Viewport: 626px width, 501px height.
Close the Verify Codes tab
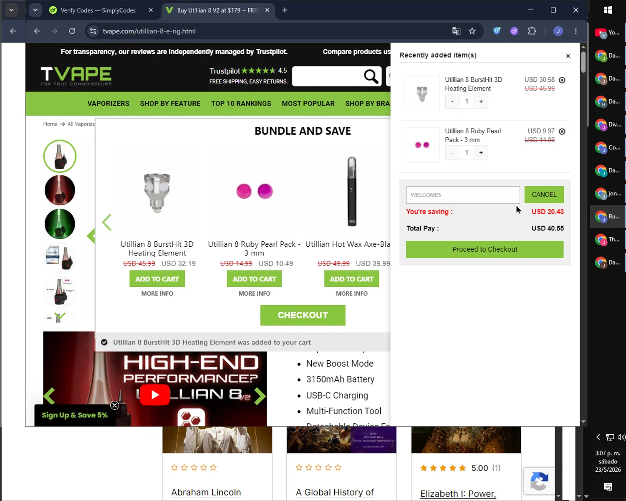tap(151, 10)
